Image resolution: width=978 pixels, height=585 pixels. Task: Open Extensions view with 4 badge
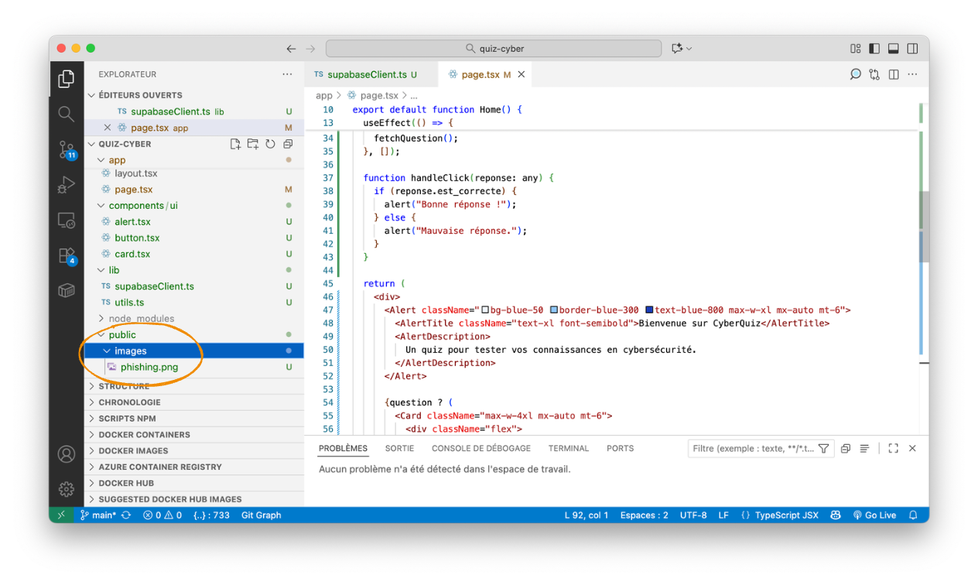(67, 256)
